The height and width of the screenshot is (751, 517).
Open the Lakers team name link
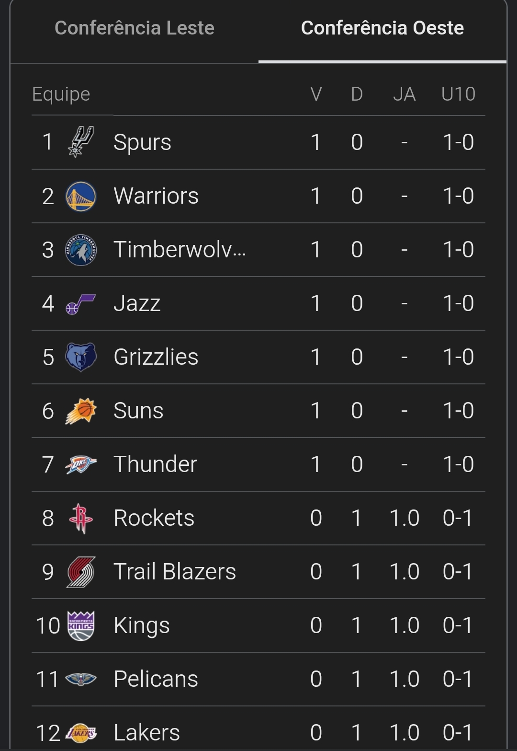coord(146,733)
